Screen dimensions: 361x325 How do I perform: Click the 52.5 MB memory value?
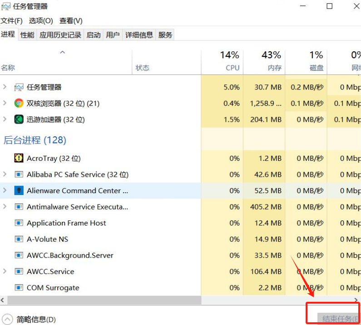click(x=268, y=191)
